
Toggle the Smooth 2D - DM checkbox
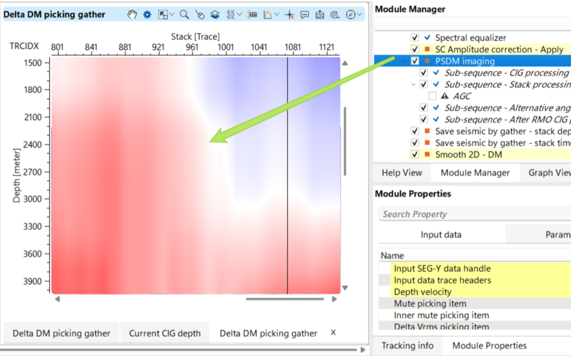415,155
